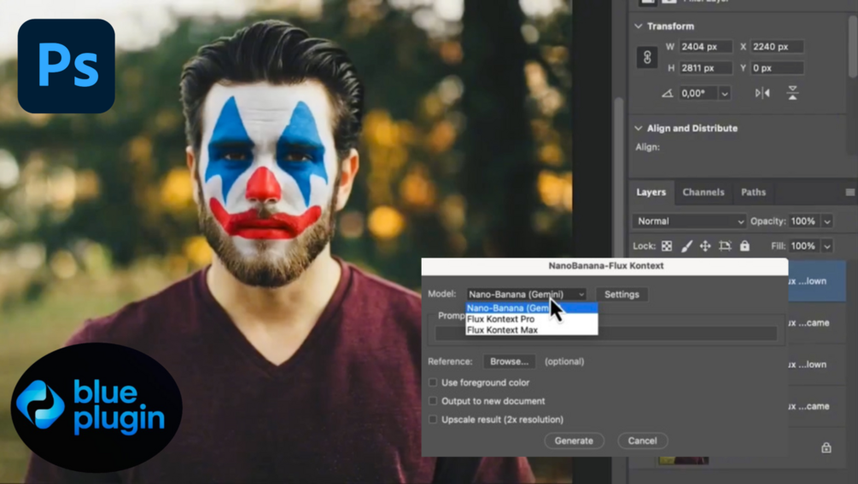Click the padlock icon on the bottom layer
The height and width of the screenshot is (484, 858).
(826, 448)
